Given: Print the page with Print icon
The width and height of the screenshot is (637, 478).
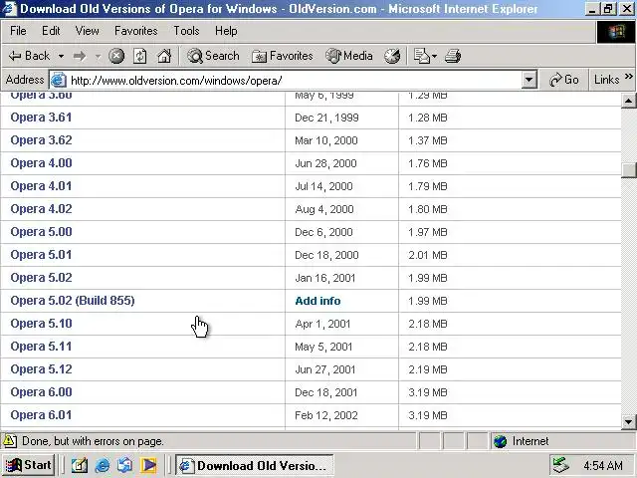Looking at the screenshot, I should [453, 56].
